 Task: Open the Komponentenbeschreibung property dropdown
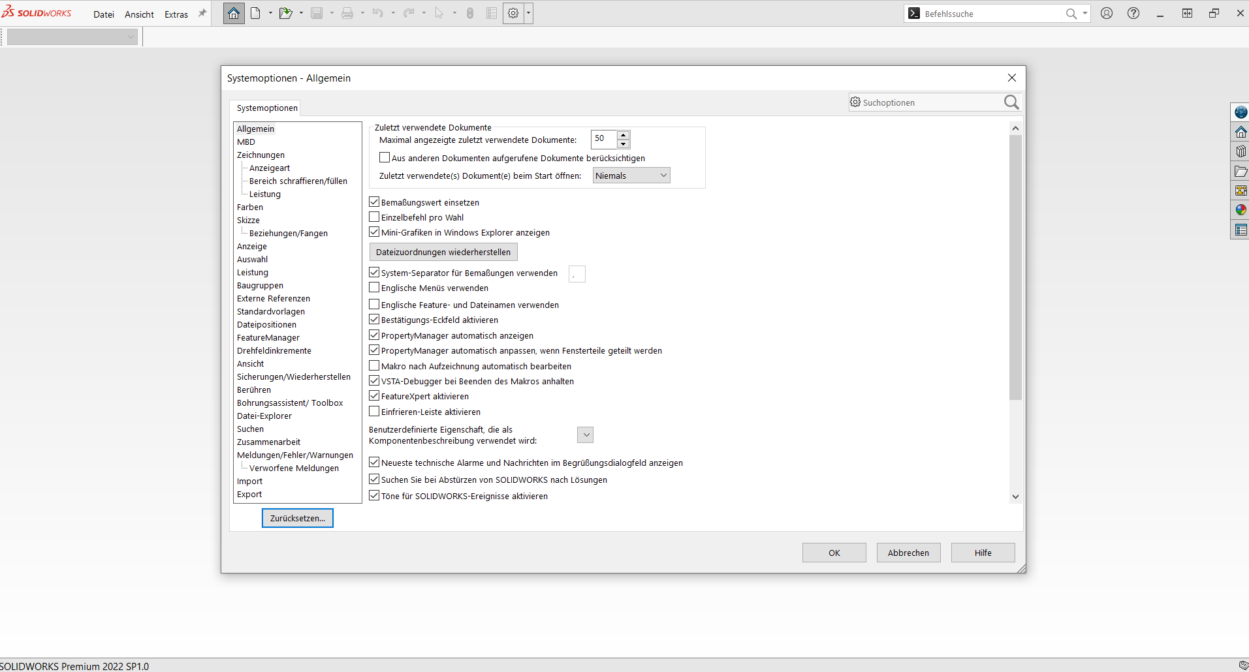click(x=586, y=435)
